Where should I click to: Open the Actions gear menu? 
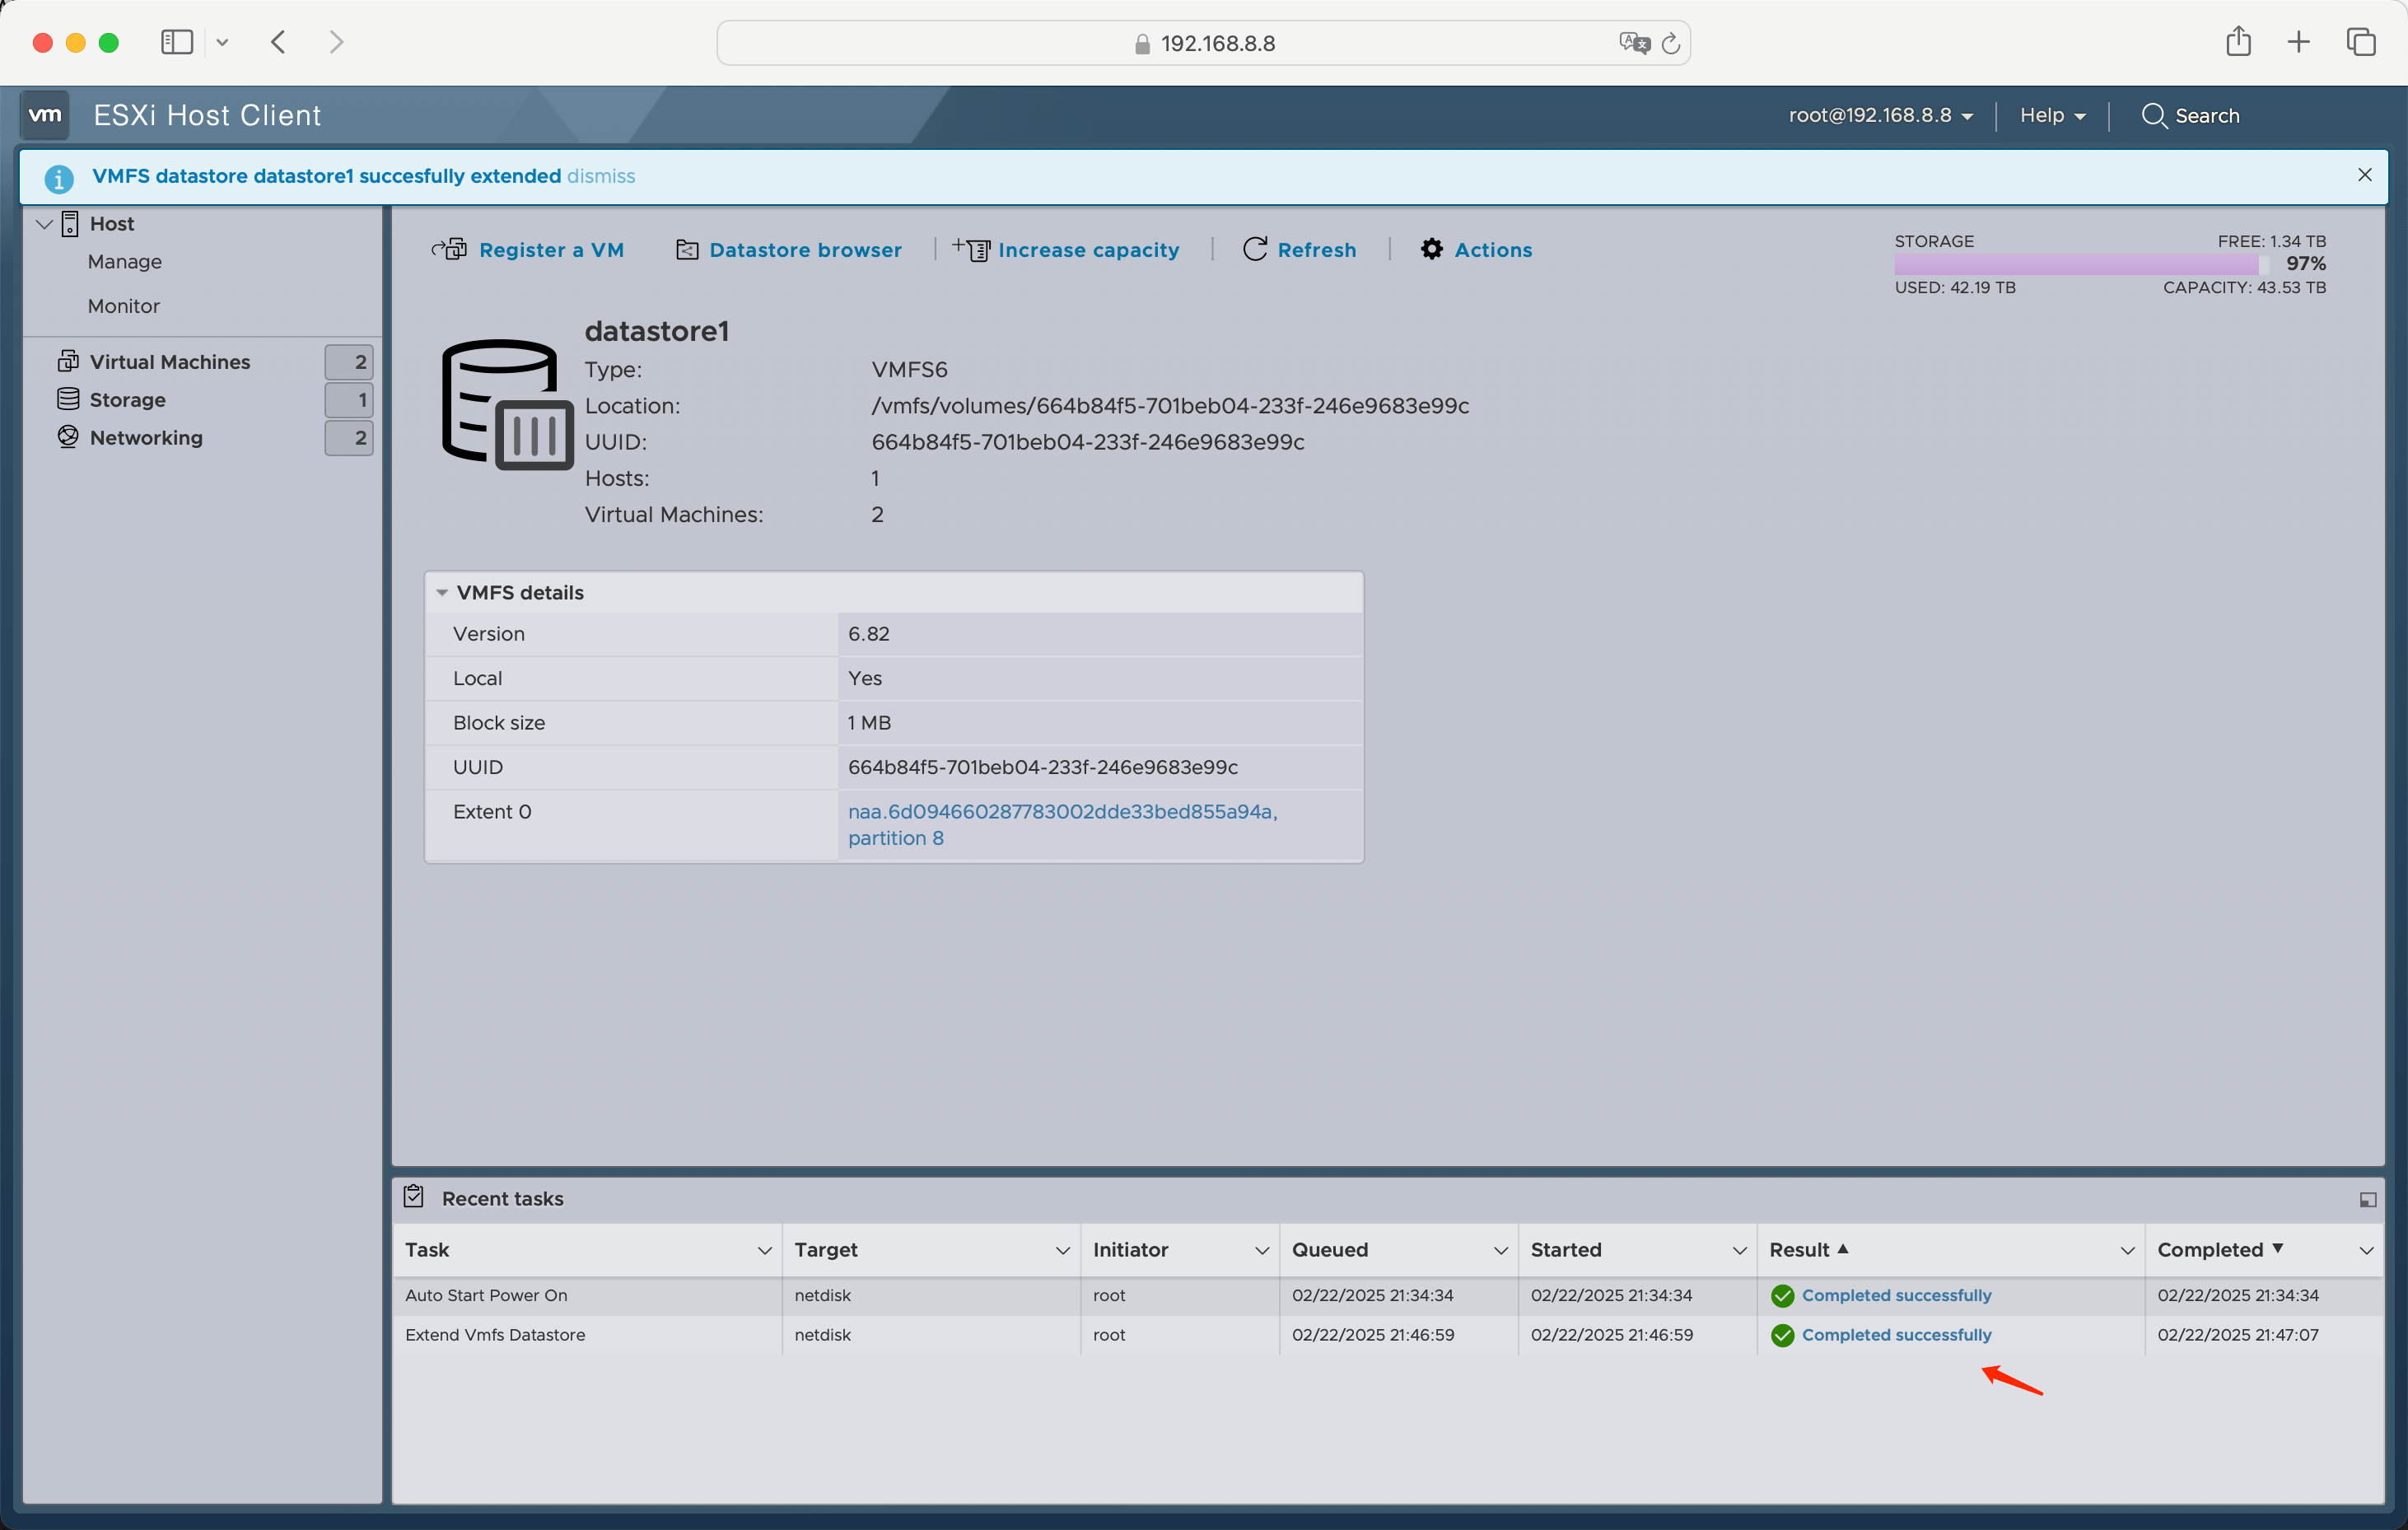(x=1476, y=250)
